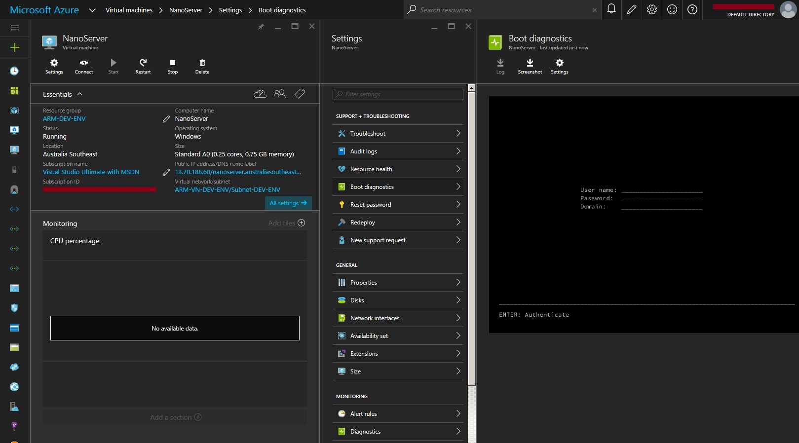Click Add tiles in Monitoring
This screenshot has height=443, width=799.
point(287,223)
